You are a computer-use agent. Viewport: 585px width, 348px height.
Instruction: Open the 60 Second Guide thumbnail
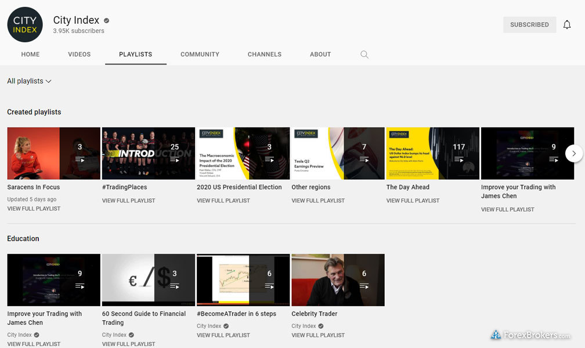click(149, 280)
